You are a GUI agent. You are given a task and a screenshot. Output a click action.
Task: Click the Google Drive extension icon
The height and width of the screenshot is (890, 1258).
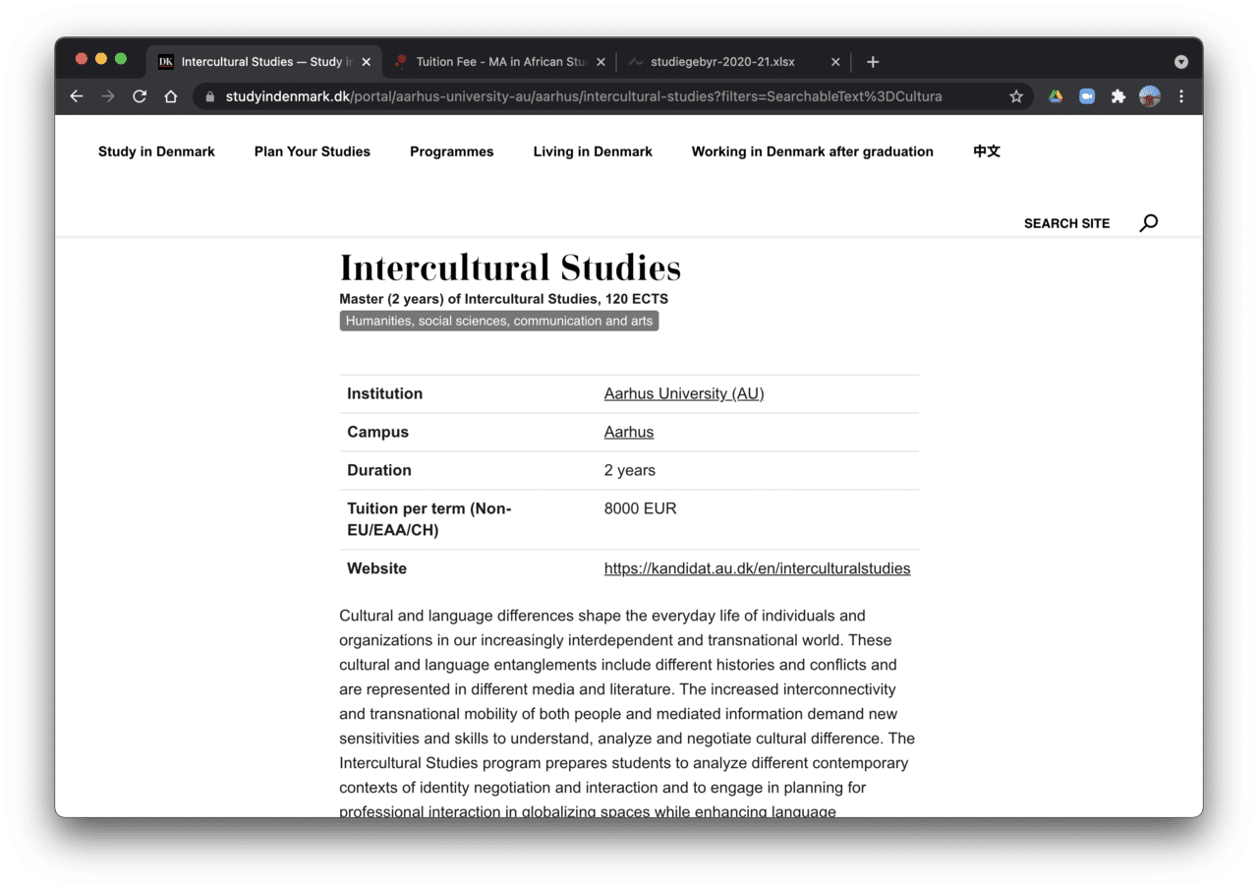click(x=1055, y=96)
